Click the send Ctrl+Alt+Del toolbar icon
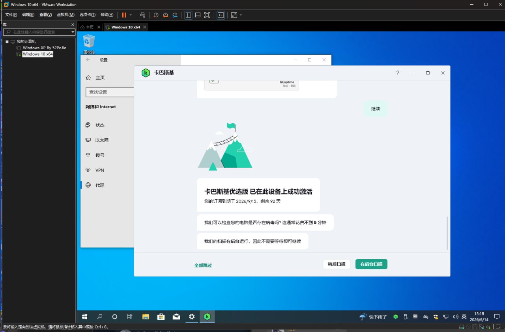Image resolution: width=505 pixels, height=332 pixels. [x=143, y=15]
